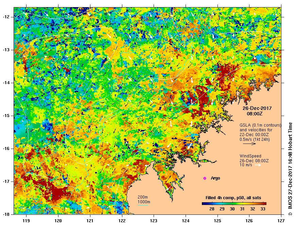
Task: Click the Filled 4h comp, p50 caption
Action: pyautogui.click(x=233, y=198)
